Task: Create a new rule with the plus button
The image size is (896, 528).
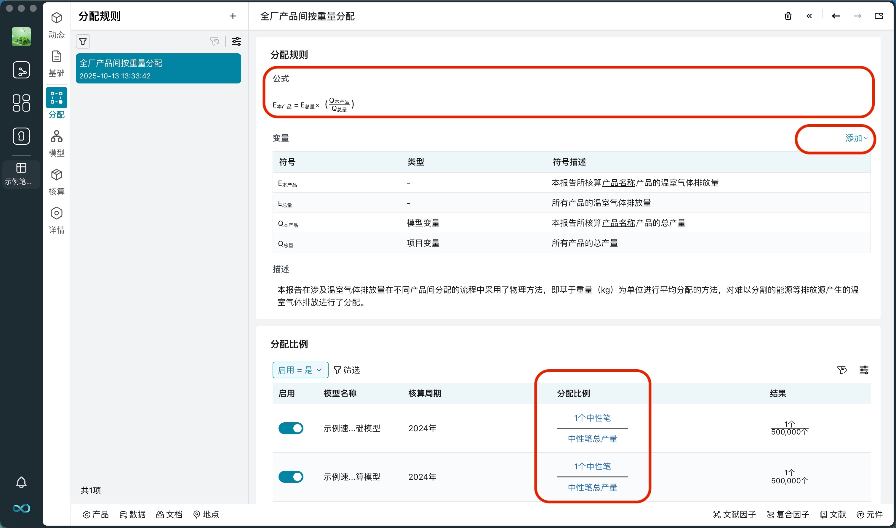Action: coord(233,16)
